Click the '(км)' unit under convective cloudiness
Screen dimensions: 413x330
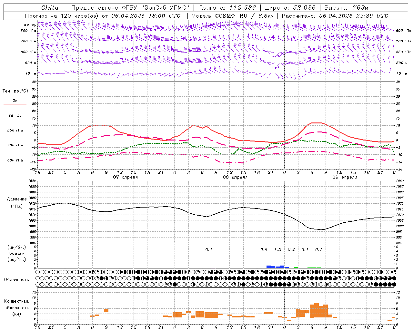tap(16, 314)
